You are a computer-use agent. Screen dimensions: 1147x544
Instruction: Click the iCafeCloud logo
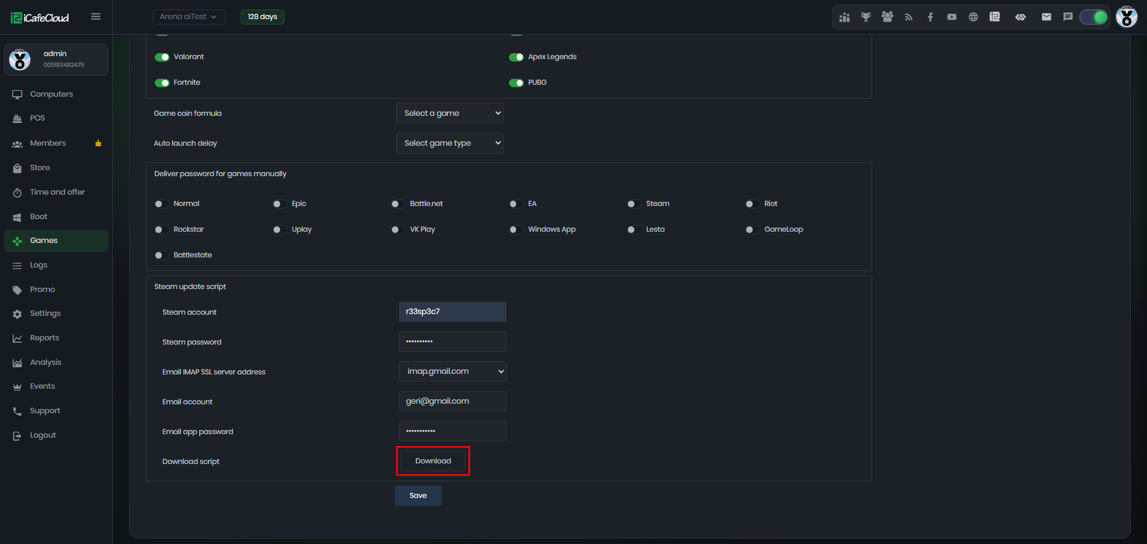pos(40,18)
